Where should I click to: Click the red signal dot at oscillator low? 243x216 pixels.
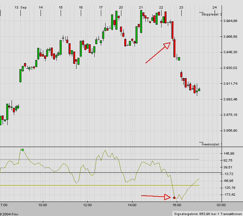[174, 198]
